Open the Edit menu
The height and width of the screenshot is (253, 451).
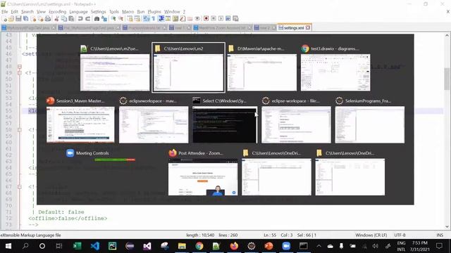click(x=14, y=12)
